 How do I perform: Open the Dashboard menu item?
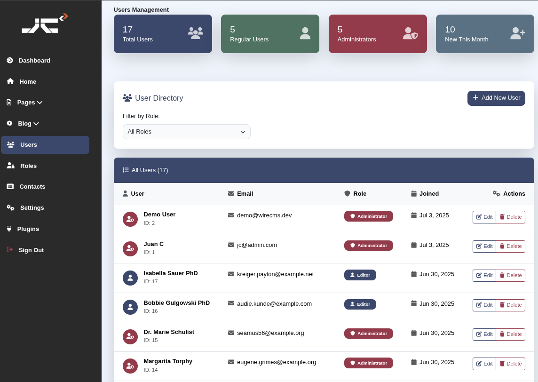[x=45, y=60]
